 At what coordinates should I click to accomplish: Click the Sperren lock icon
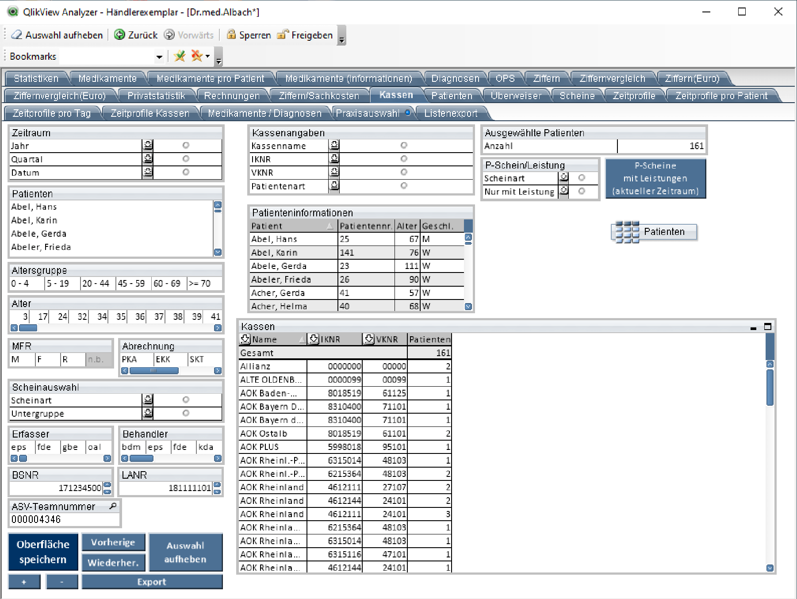coord(231,35)
